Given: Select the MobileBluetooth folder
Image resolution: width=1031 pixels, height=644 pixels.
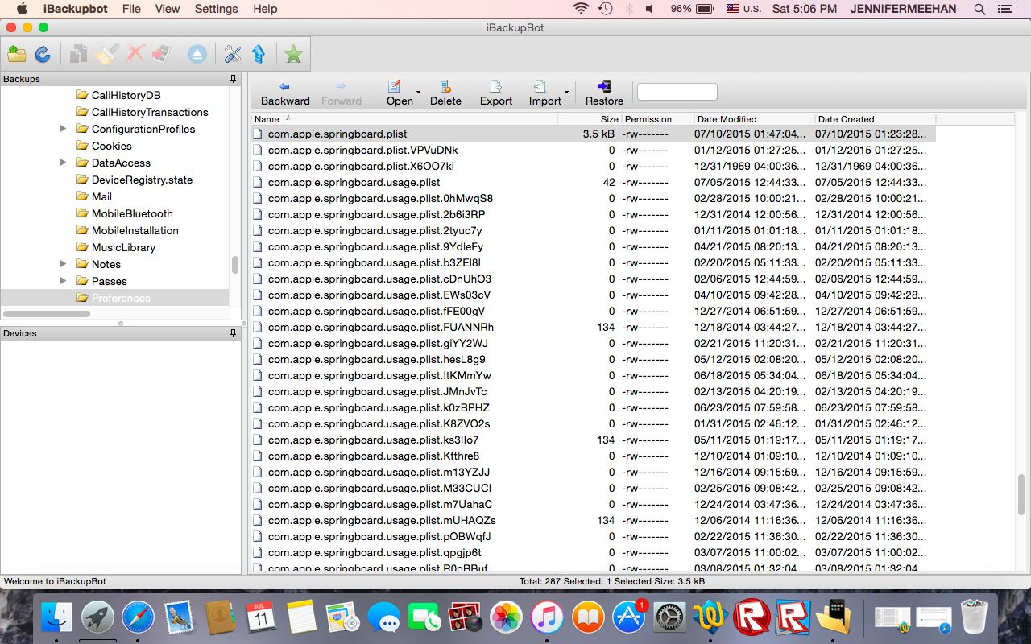Looking at the screenshot, I should (132, 213).
